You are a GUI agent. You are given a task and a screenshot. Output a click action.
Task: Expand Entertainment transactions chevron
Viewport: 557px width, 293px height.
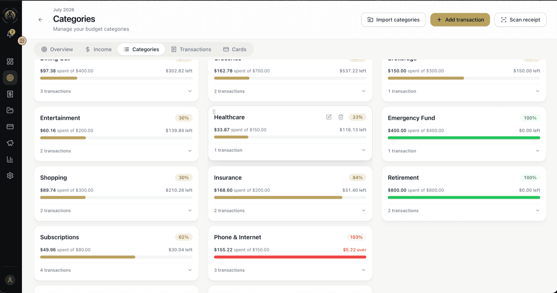(190, 151)
